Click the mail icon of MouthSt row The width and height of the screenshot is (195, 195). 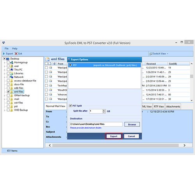(x=51, y=90)
